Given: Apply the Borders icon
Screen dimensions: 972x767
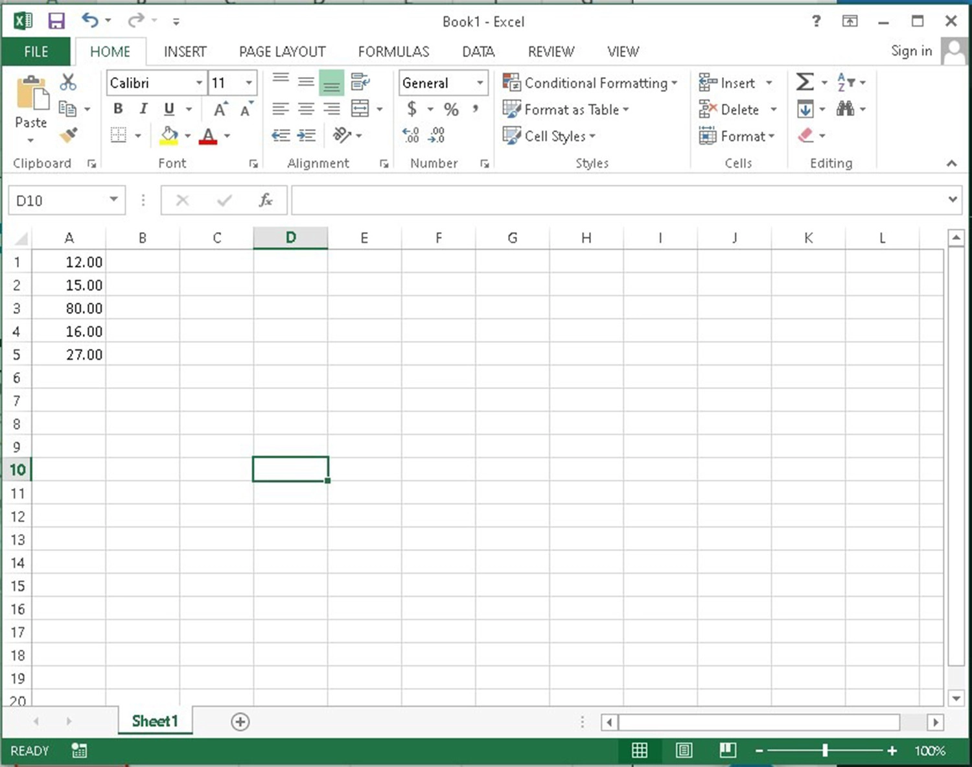Looking at the screenshot, I should click(118, 135).
